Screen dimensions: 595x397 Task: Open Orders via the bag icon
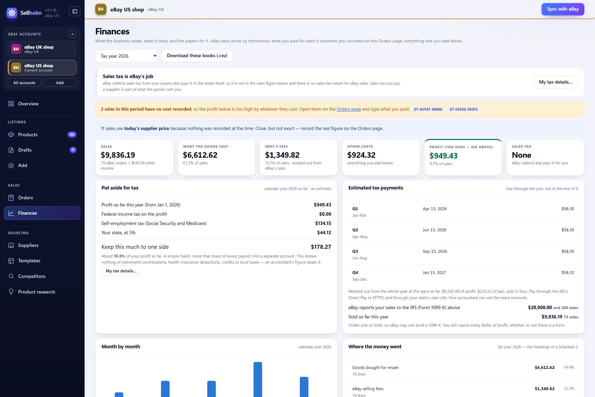(x=11, y=198)
